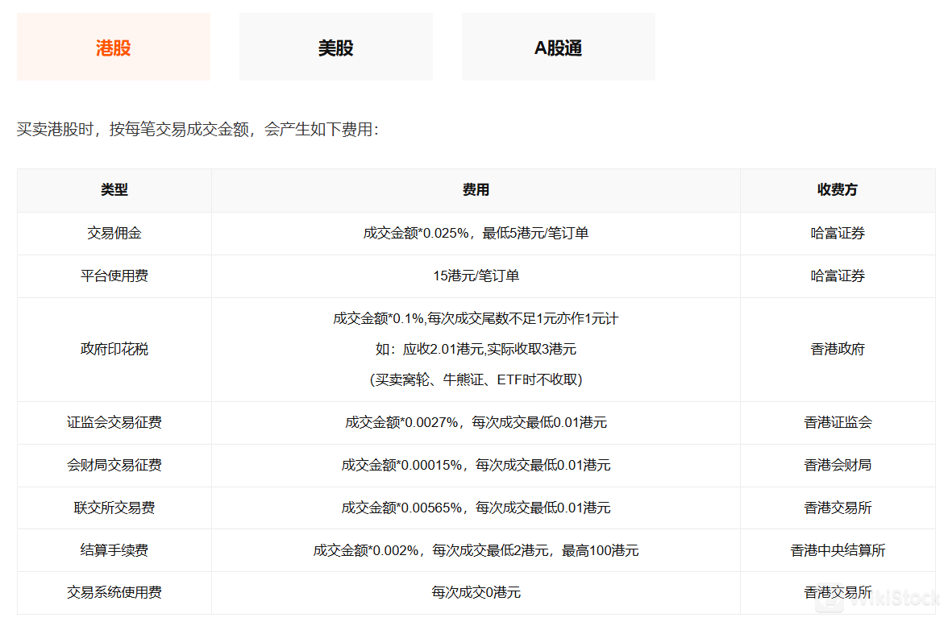Image resolution: width=948 pixels, height=626 pixels.
Task: Click the 证监会交易征费 row label
Action: [x=113, y=422]
